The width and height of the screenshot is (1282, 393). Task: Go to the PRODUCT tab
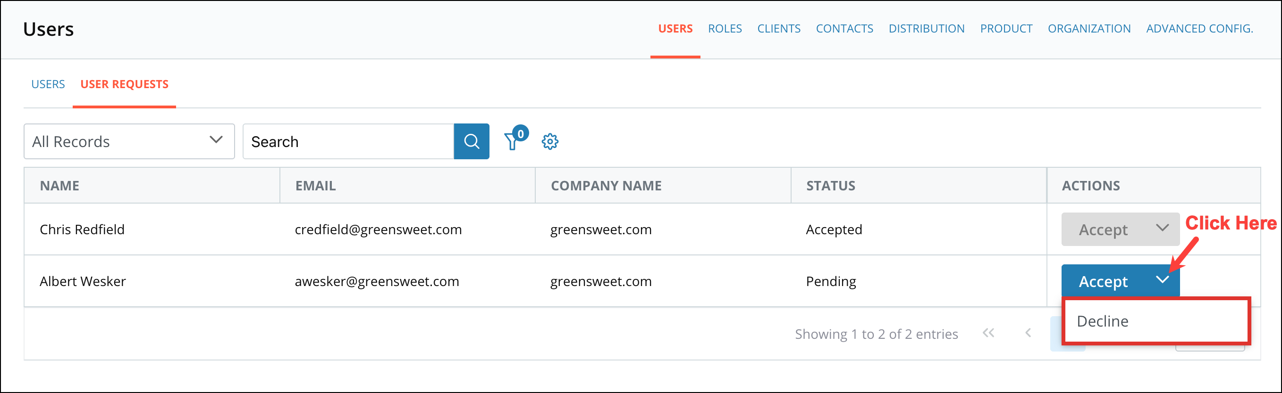coord(1006,29)
